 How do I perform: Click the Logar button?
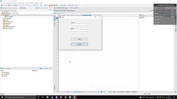(79, 39)
